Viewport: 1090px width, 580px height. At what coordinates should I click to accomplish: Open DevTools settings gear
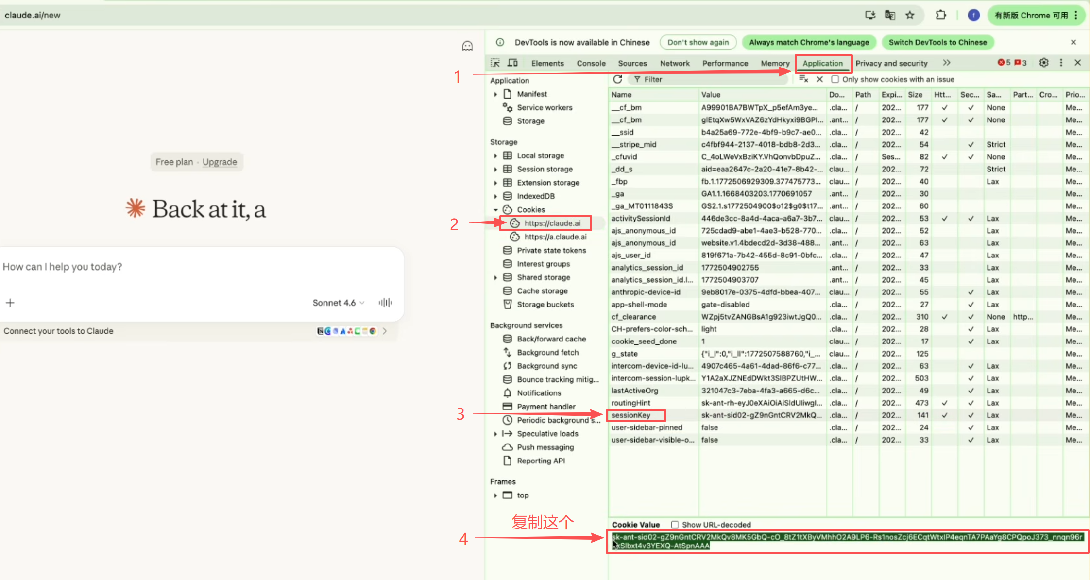click(x=1044, y=63)
